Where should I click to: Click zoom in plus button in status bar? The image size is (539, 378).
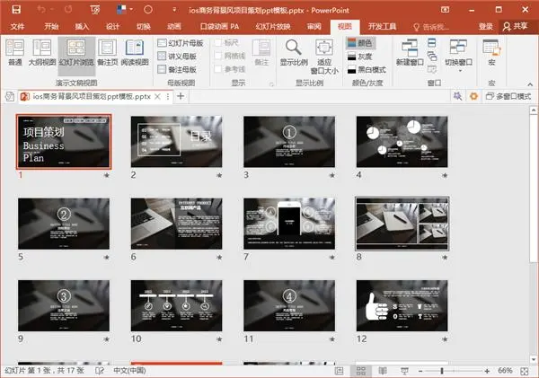click(487, 371)
